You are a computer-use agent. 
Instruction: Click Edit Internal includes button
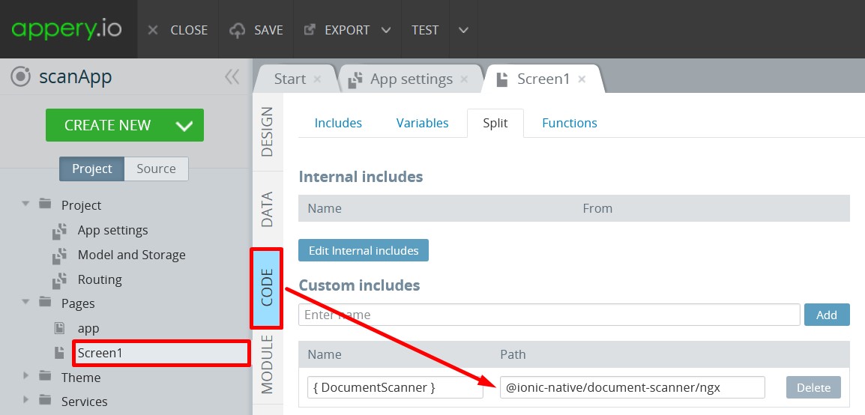(364, 250)
